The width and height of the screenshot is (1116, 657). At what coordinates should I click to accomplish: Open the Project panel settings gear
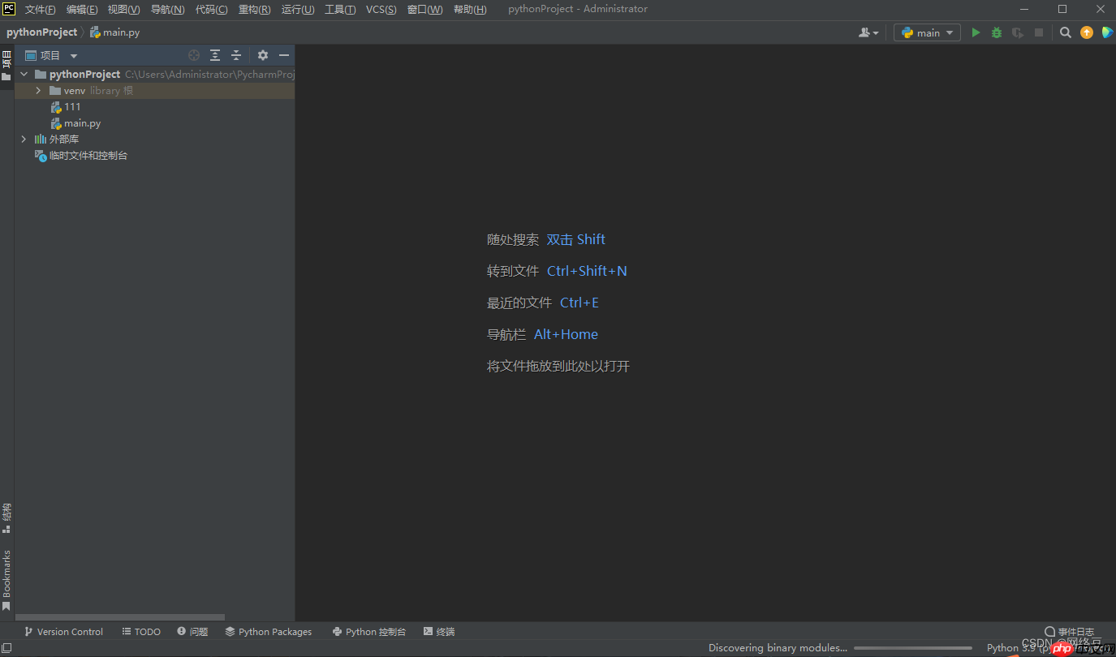[262, 55]
